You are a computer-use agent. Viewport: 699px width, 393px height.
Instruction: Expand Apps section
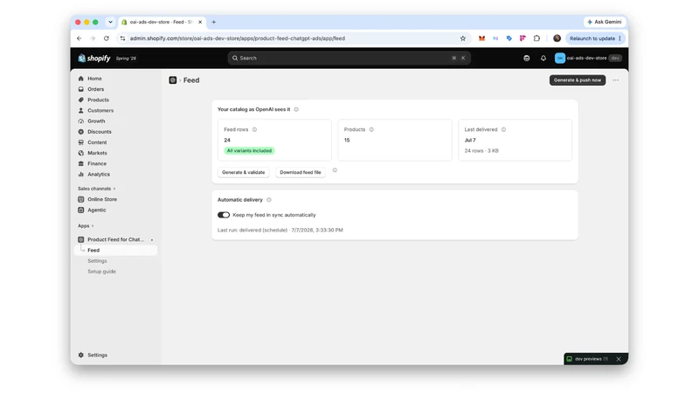click(86, 226)
